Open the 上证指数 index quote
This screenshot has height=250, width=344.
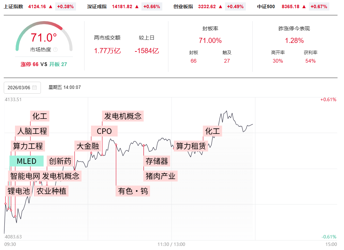click(14, 6)
